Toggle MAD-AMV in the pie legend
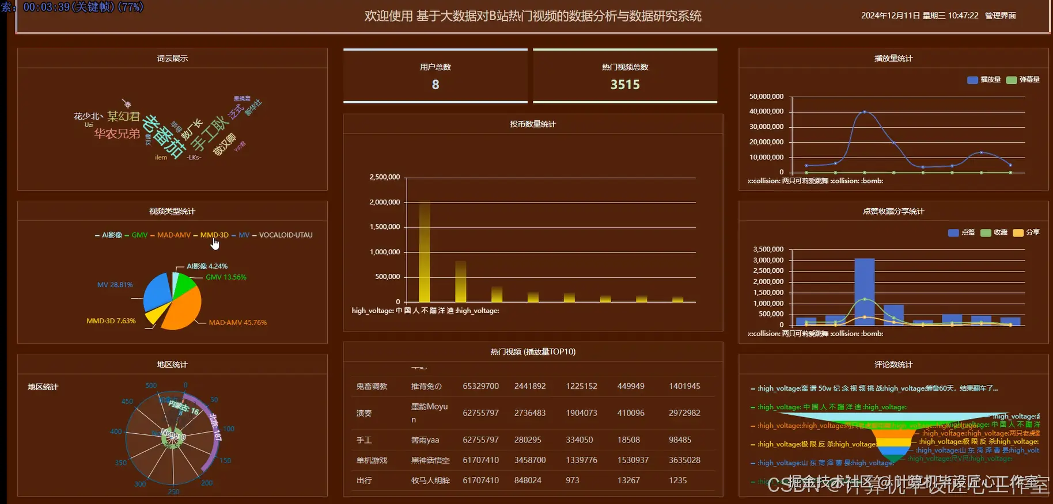The width and height of the screenshot is (1053, 504). (x=170, y=235)
